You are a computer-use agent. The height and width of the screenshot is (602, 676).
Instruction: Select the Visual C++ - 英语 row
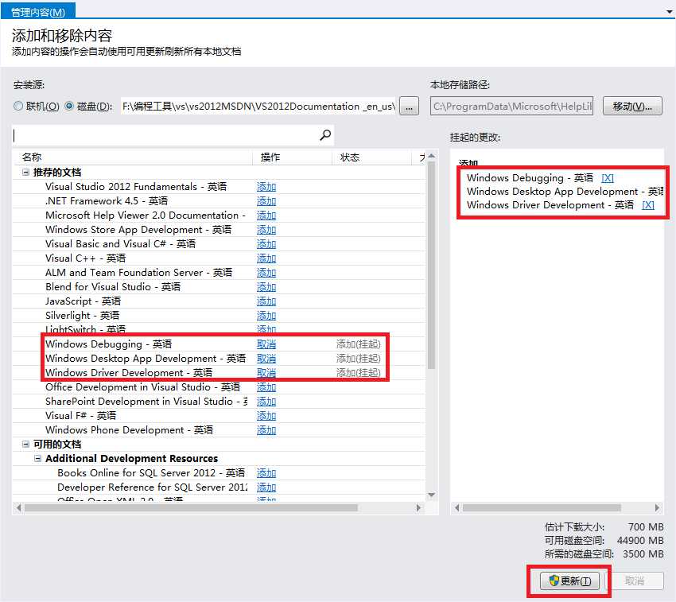(x=219, y=258)
